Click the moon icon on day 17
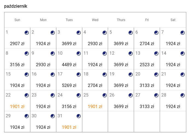This screenshot has width=189, height=134. pyautogui.click(x=78, y=74)
